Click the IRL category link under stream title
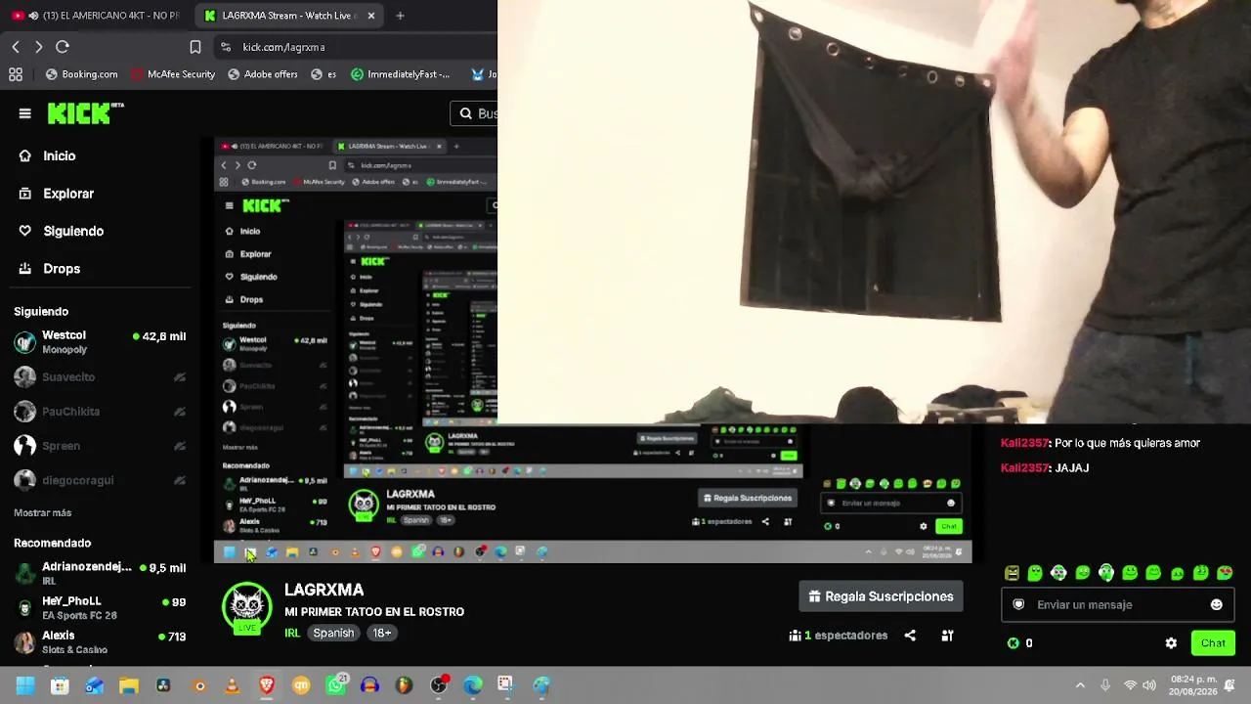Image resolution: width=1251 pixels, height=704 pixels. pyautogui.click(x=292, y=633)
